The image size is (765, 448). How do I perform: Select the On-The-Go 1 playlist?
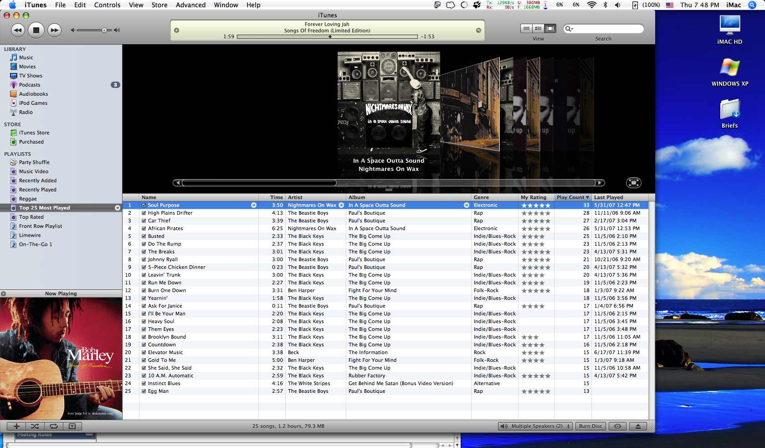36,244
